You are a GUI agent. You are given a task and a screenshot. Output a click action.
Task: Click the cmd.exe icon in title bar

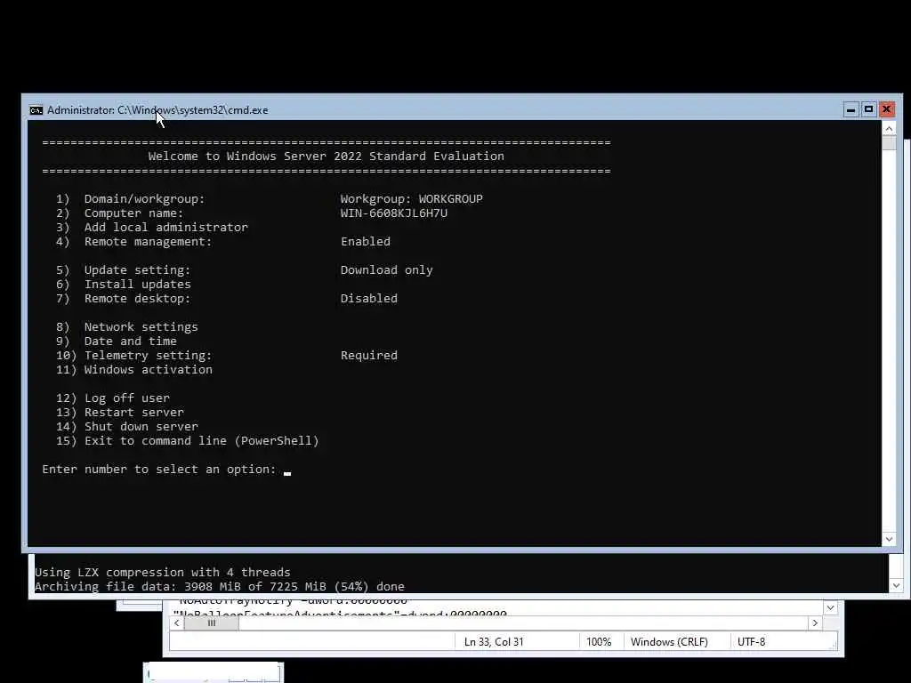36,110
